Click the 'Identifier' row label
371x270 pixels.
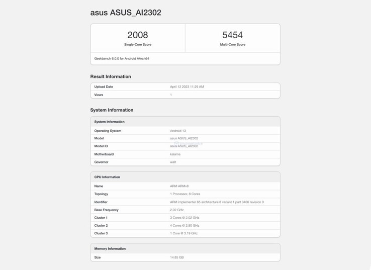pyautogui.click(x=101, y=202)
